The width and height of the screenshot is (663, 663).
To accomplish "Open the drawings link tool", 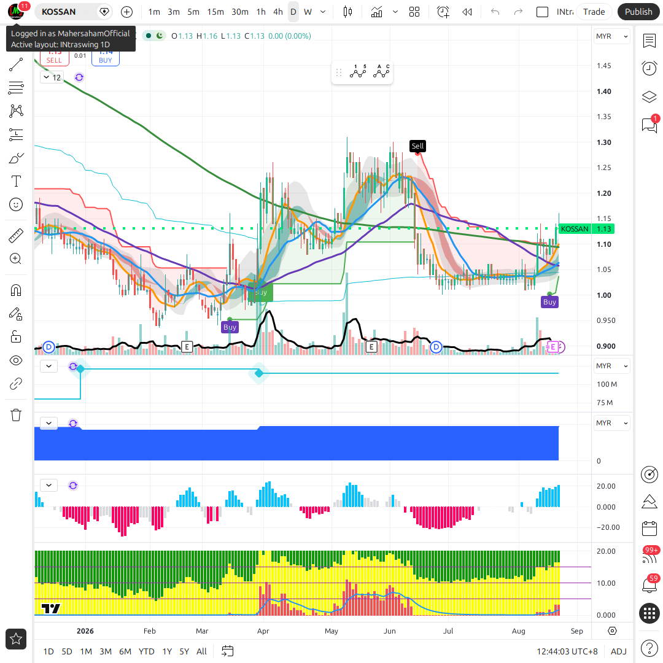I will (x=16, y=384).
